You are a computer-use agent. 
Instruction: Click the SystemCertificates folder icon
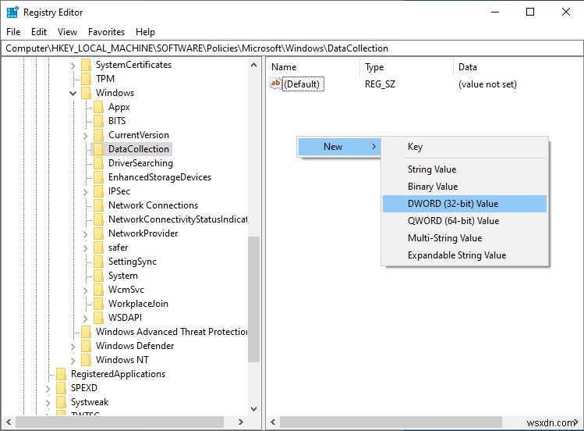(x=86, y=65)
